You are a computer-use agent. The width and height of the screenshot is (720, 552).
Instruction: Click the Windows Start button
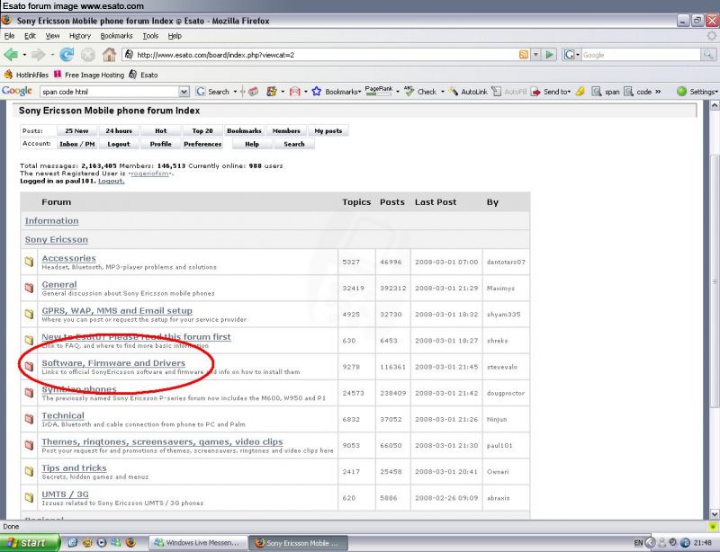point(30,543)
